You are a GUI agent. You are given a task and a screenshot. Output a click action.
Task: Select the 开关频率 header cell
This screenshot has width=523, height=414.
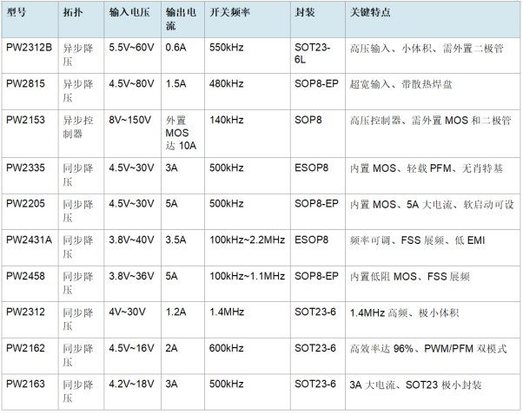(x=248, y=19)
